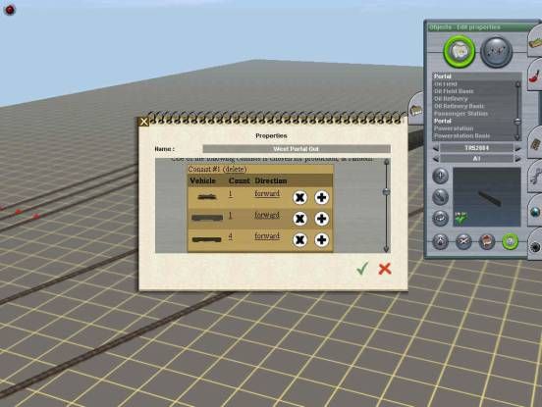The width and height of the screenshot is (542, 407).
Task: Toggle third row forward direction link
Action: coord(267,236)
